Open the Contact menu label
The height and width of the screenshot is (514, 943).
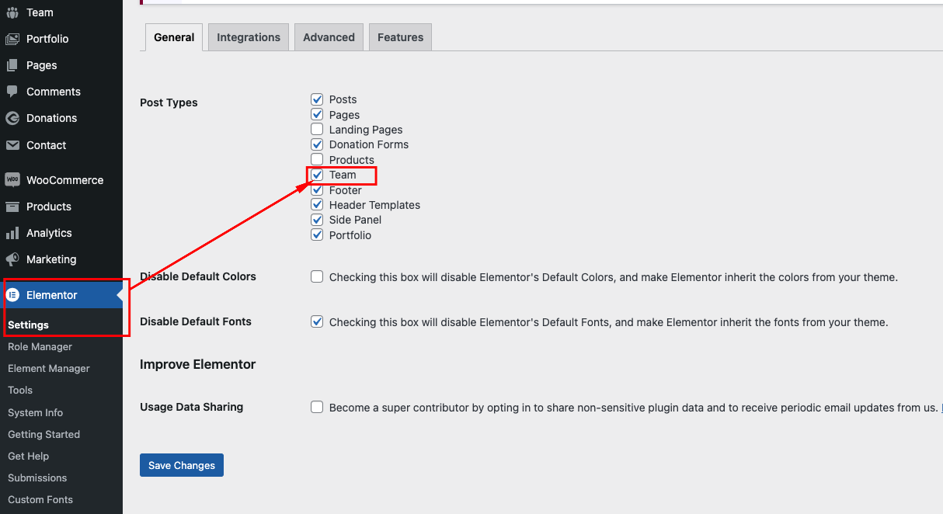coord(47,145)
